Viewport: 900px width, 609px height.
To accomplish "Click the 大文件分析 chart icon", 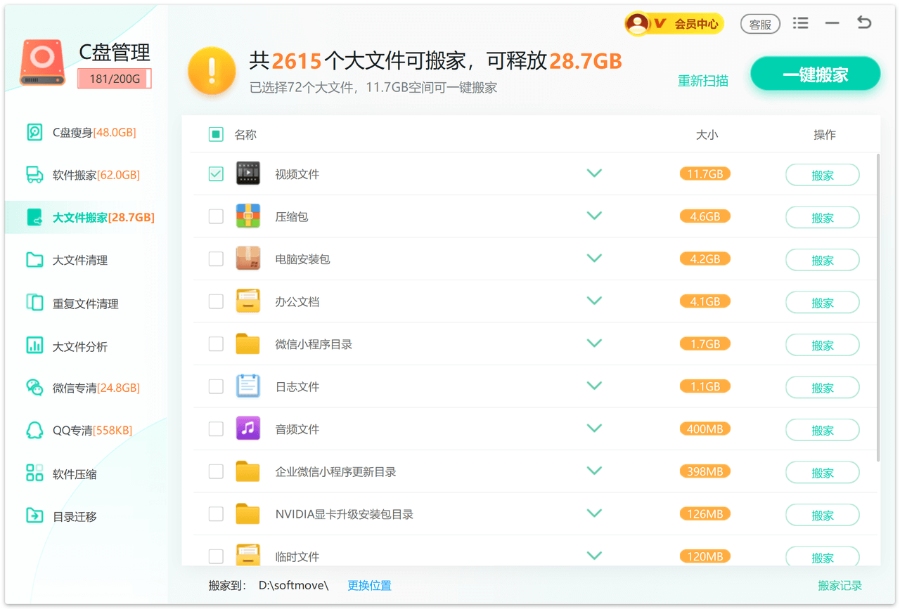I will [34, 346].
